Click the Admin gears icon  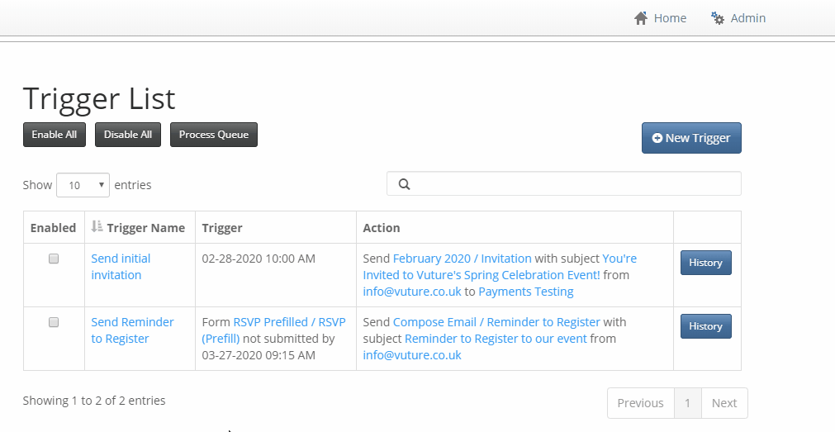(x=718, y=18)
